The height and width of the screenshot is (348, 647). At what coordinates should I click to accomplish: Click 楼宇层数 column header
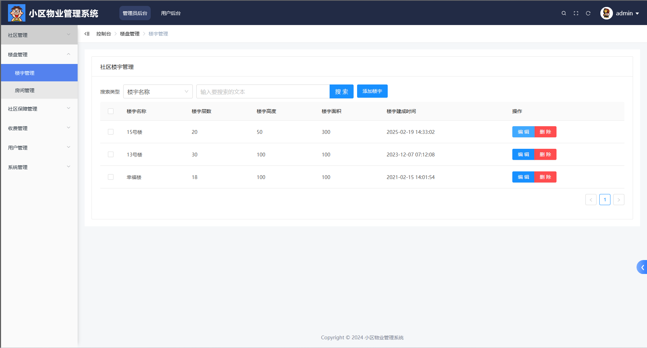[x=202, y=111]
